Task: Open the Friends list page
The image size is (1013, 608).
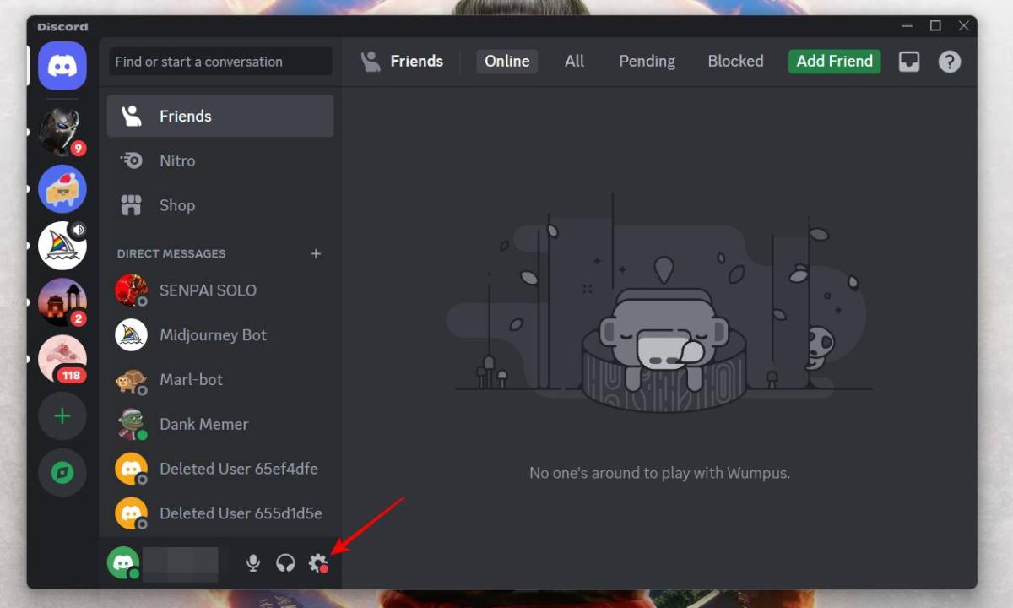Action: pyautogui.click(x=186, y=116)
